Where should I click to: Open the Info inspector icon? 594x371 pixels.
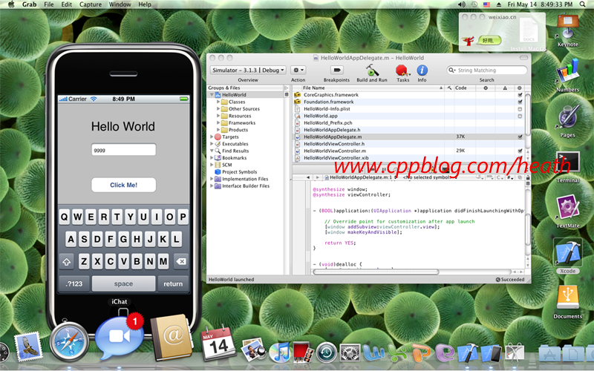[x=422, y=70]
